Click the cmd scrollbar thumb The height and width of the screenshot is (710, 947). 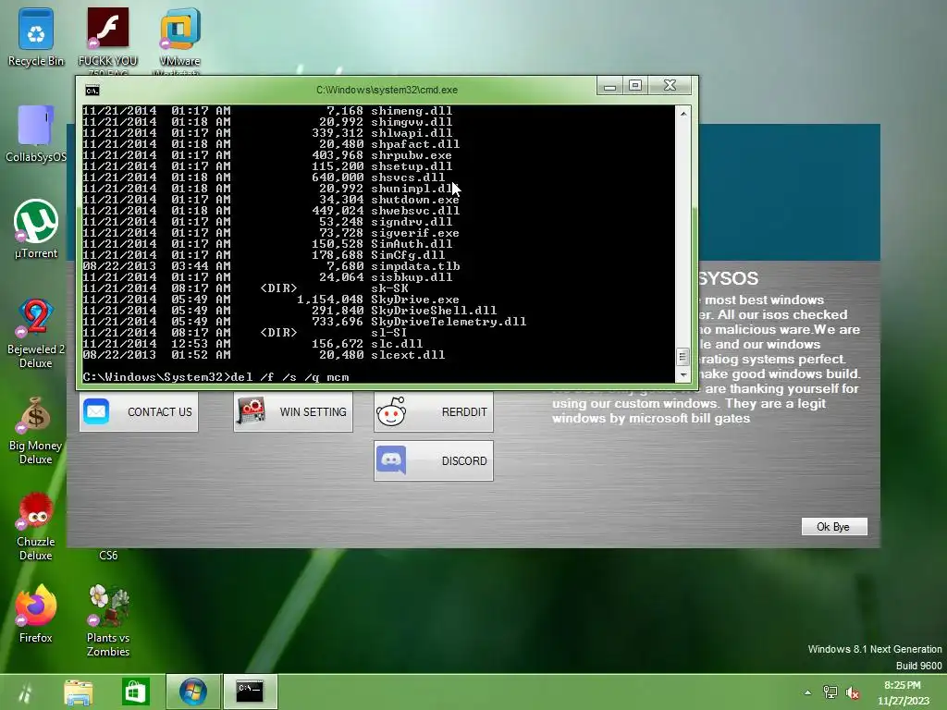click(x=683, y=357)
